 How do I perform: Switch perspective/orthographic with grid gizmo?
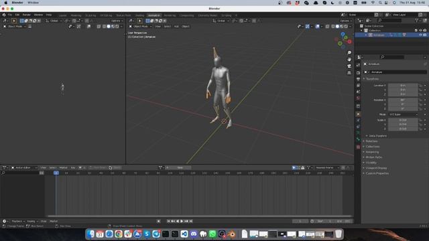pos(349,73)
